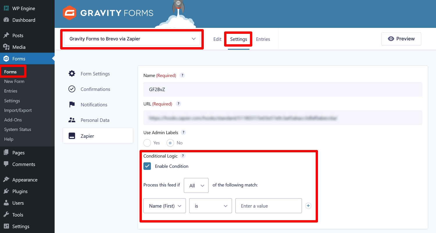Click the Dashboard gauge icon
436x233 pixels.
(6, 20)
